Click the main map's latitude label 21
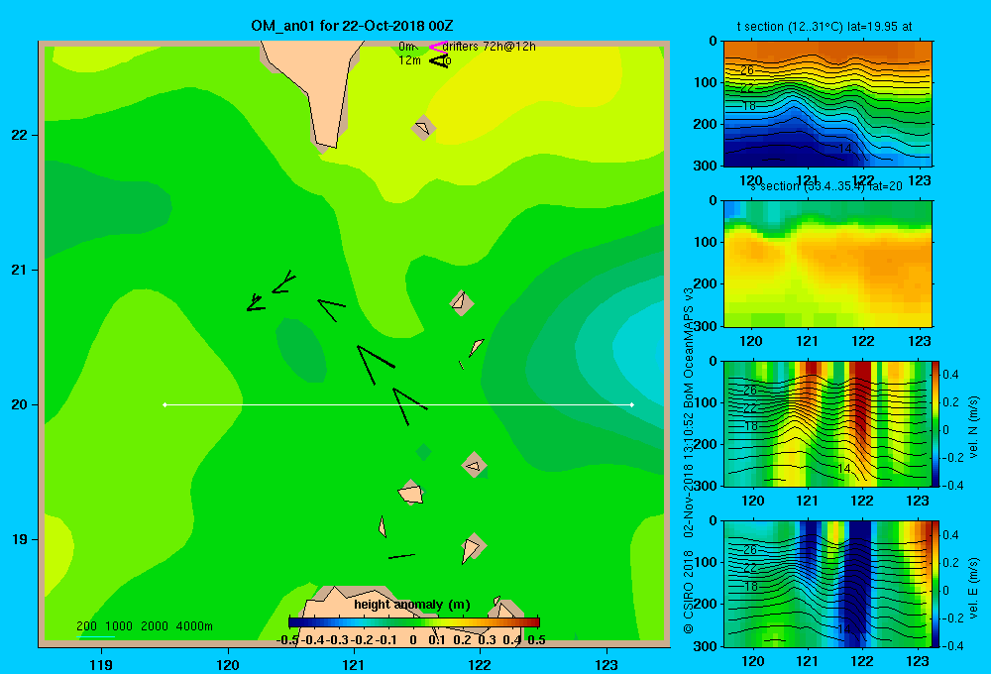991x674 pixels. coord(20,270)
